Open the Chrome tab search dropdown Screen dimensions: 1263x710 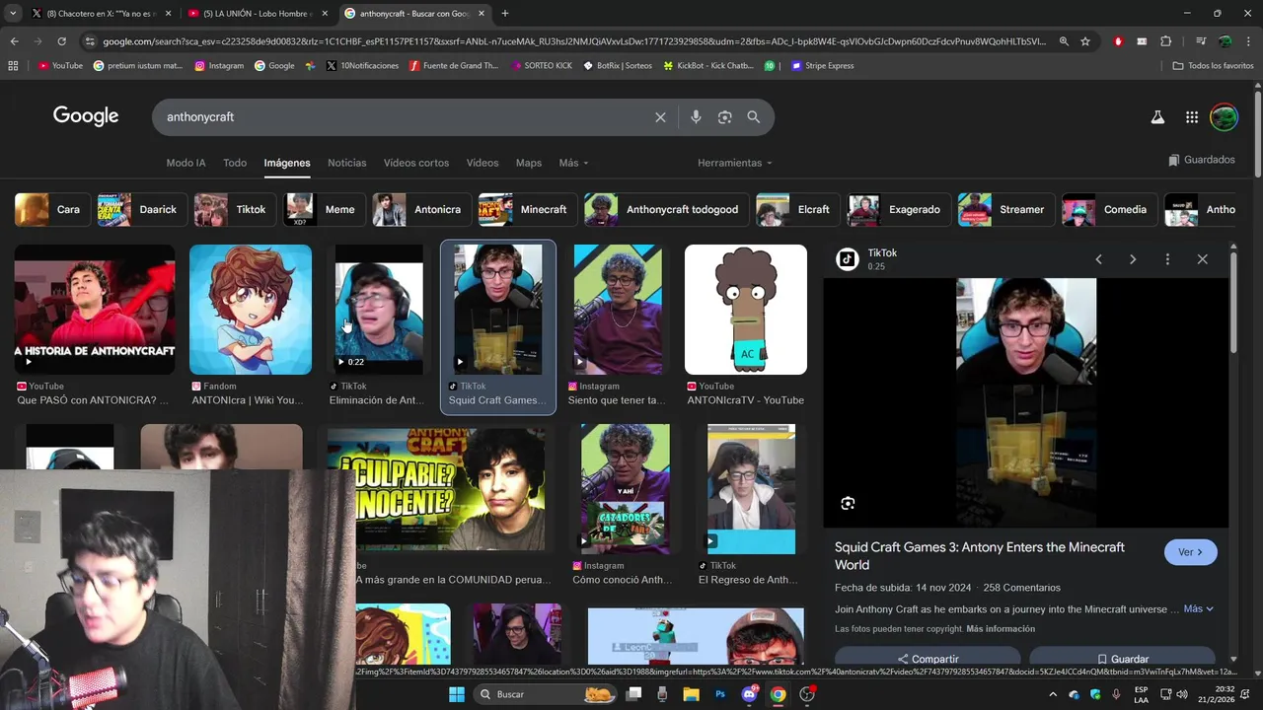click(13, 14)
